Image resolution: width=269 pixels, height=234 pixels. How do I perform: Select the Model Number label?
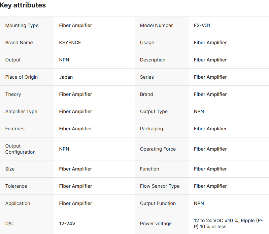pyautogui.click(x=157, y=25)
